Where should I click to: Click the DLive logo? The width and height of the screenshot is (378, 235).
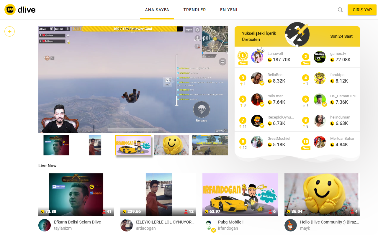(20, 10)
